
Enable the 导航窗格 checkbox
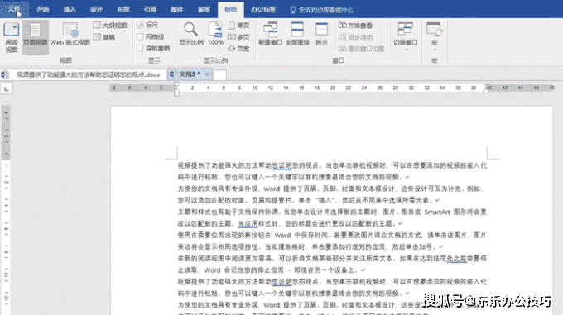pos(140,48)
